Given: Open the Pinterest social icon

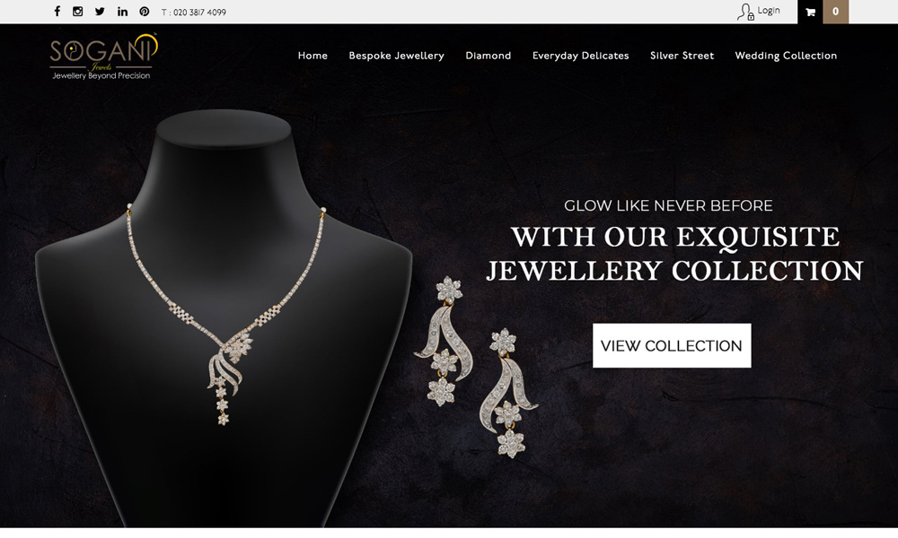Looking at the screenshot, I should (145, 12).
